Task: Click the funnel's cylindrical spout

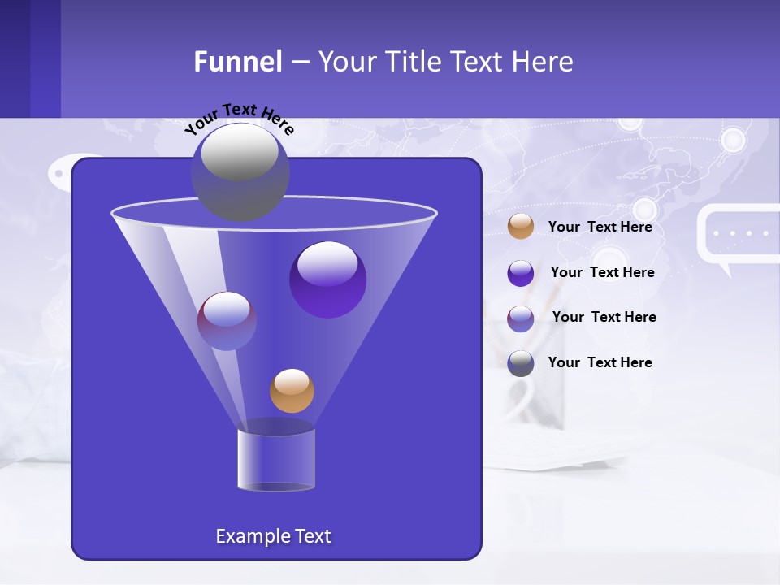Action: (276, 459)
